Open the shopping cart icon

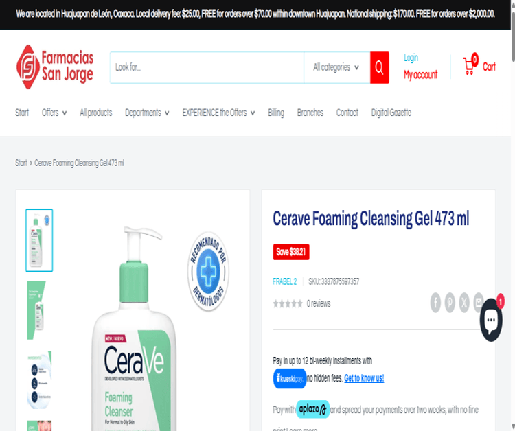470,65
